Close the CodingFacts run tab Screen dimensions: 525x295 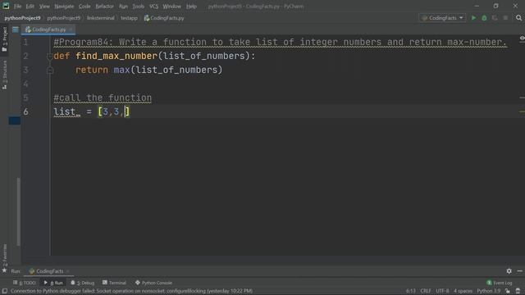[68, 271]
